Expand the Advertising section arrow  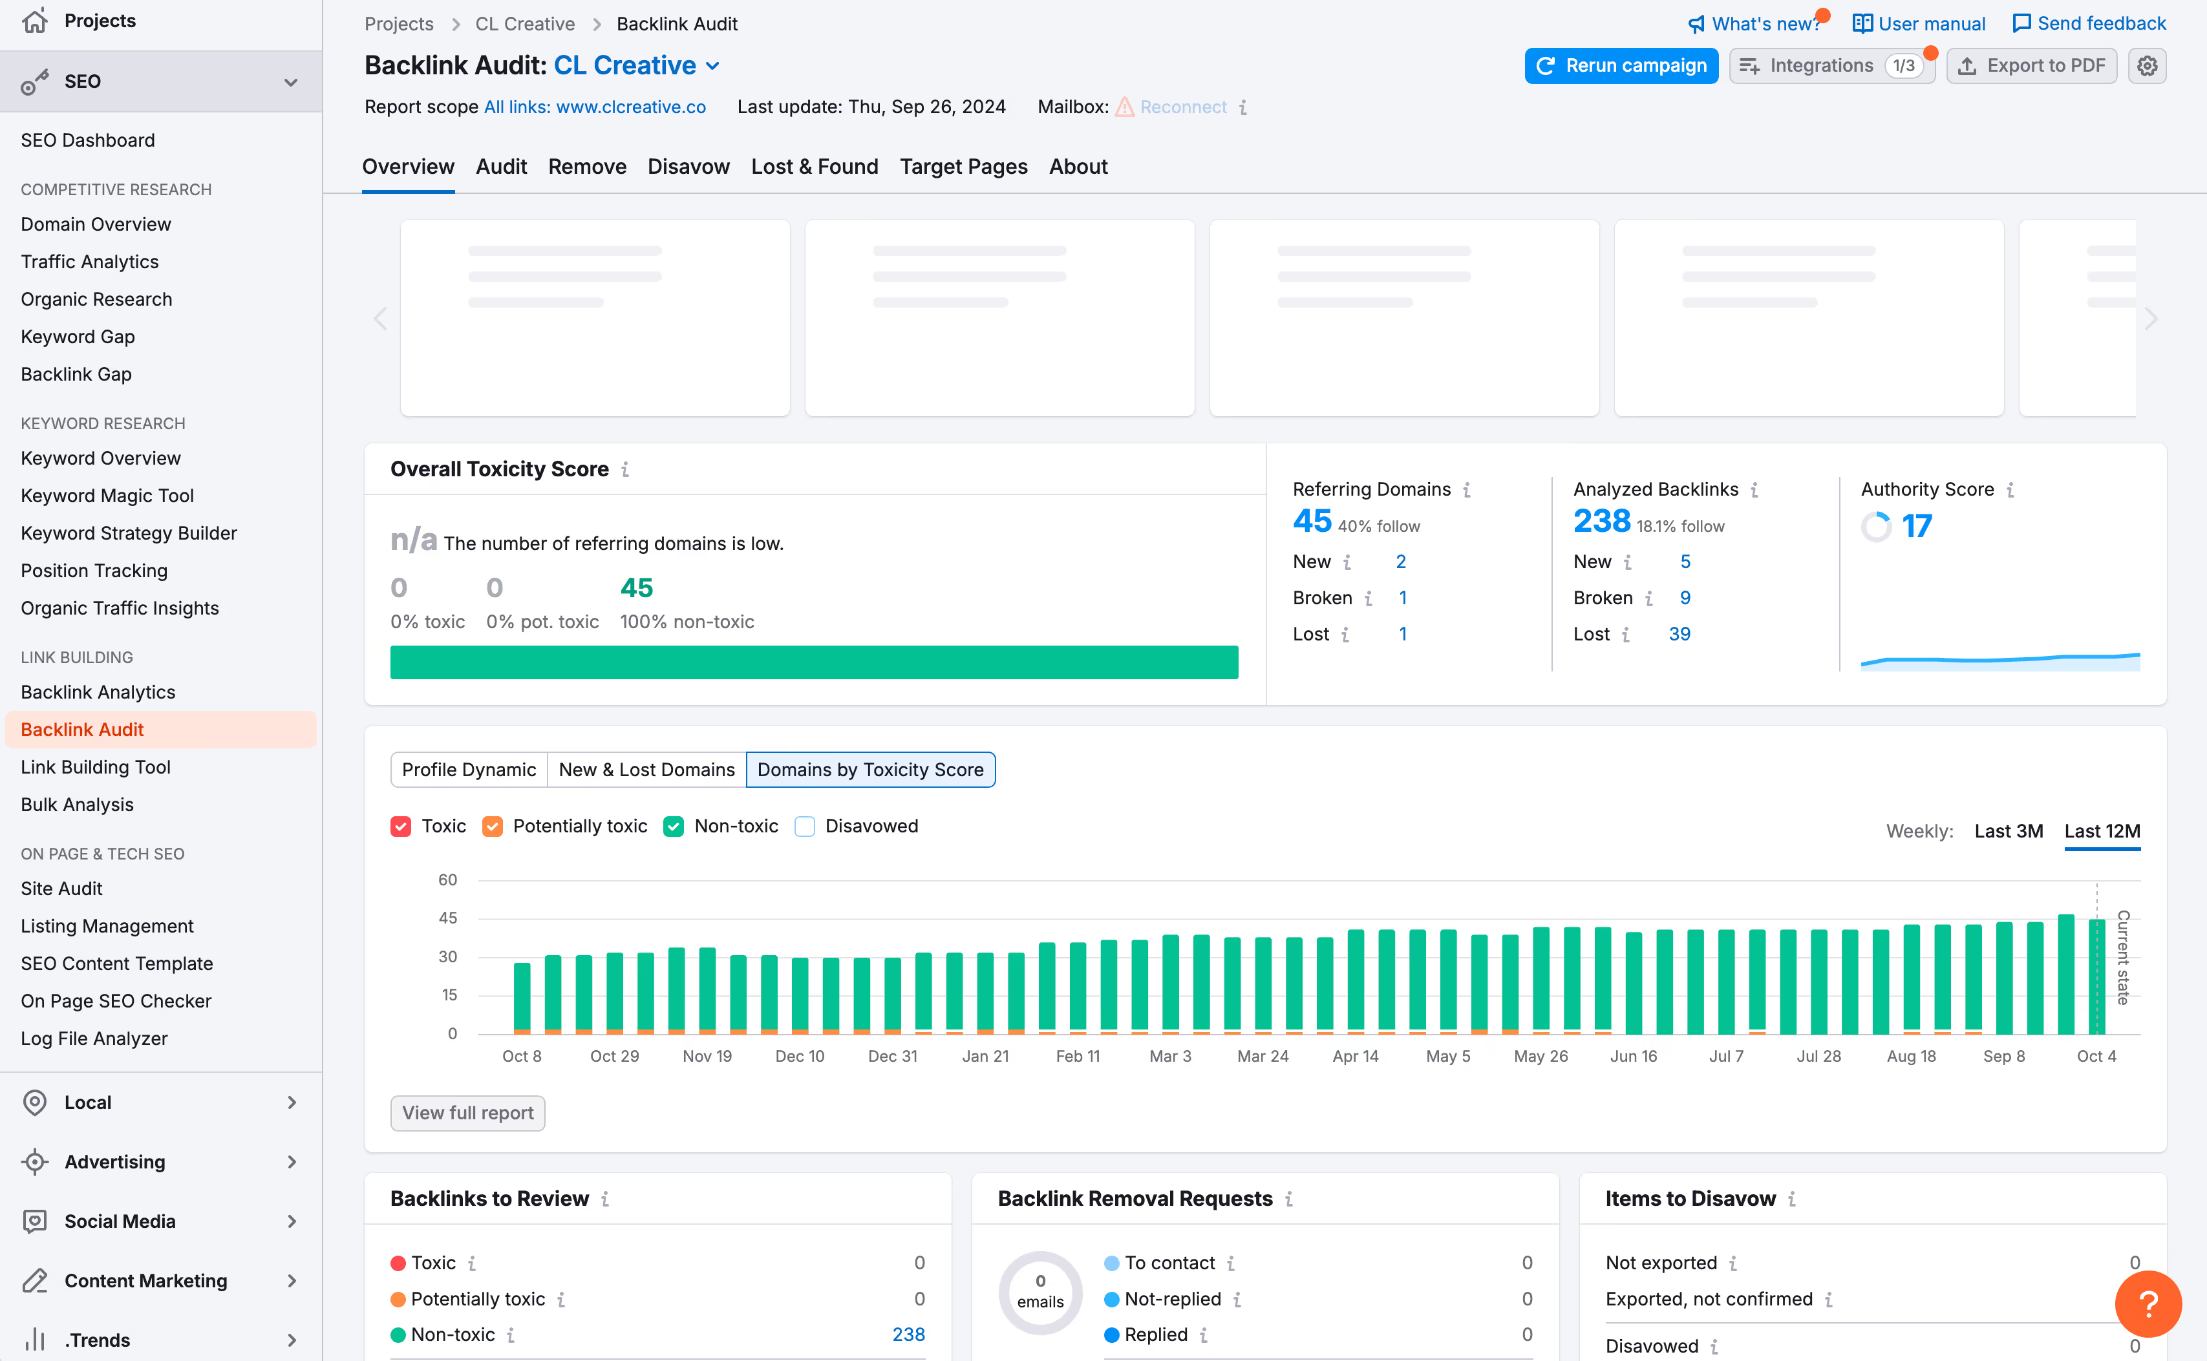click(292, 1162)
